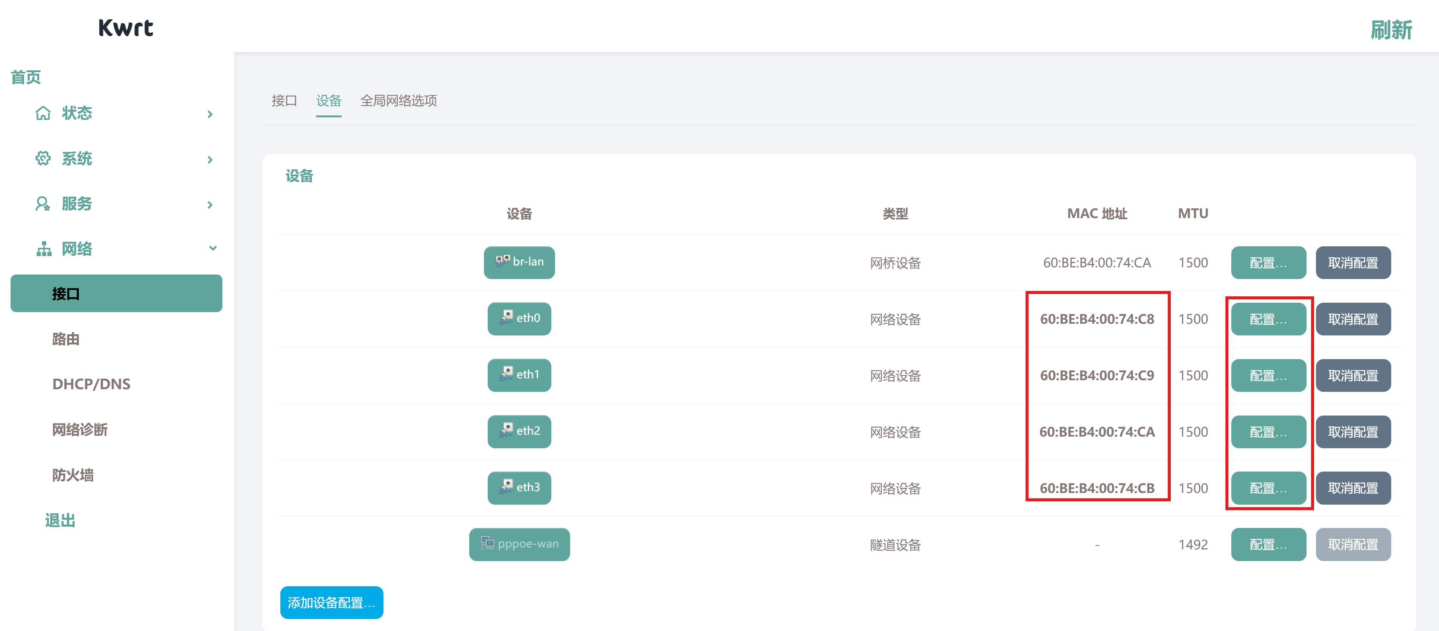Click 配置 button for eth1
The height and width of the screenshot is (631, 1439).
(x=1268, y=375)
